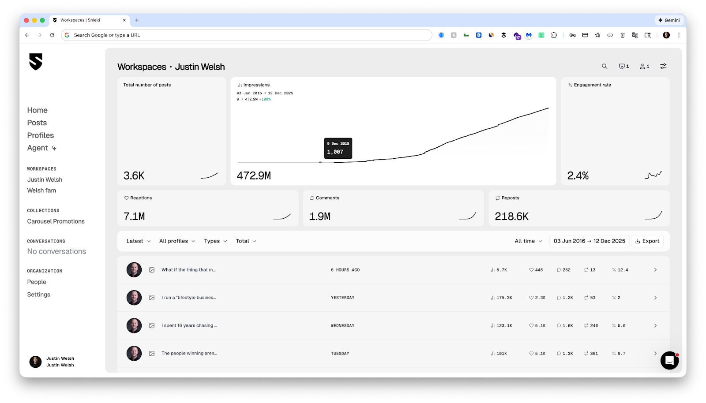
Task: Open the chat support bubble
Action: (669, 361)
